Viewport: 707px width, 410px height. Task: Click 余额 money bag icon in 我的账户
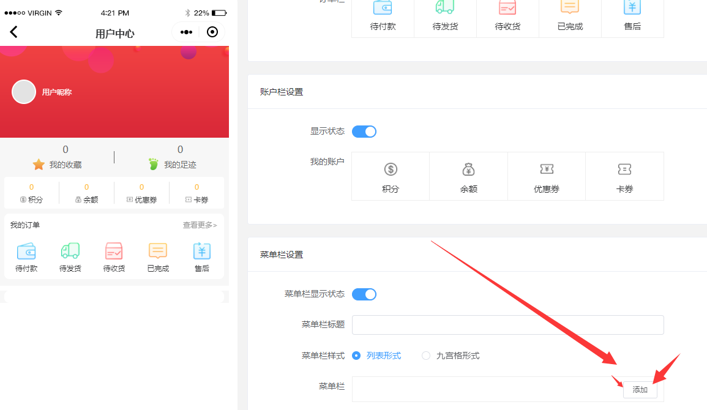click(x=468, y=170)
